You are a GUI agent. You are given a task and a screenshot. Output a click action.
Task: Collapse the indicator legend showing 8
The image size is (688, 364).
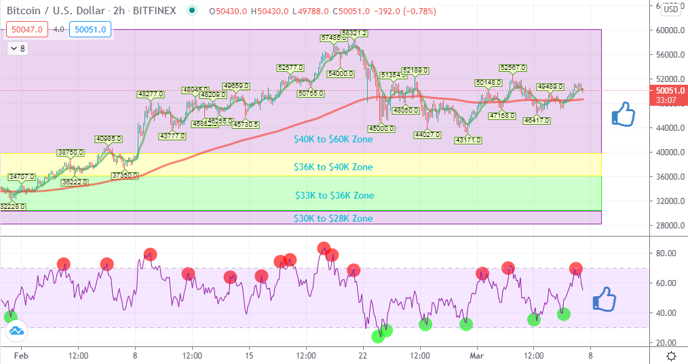tap(18, 48)
